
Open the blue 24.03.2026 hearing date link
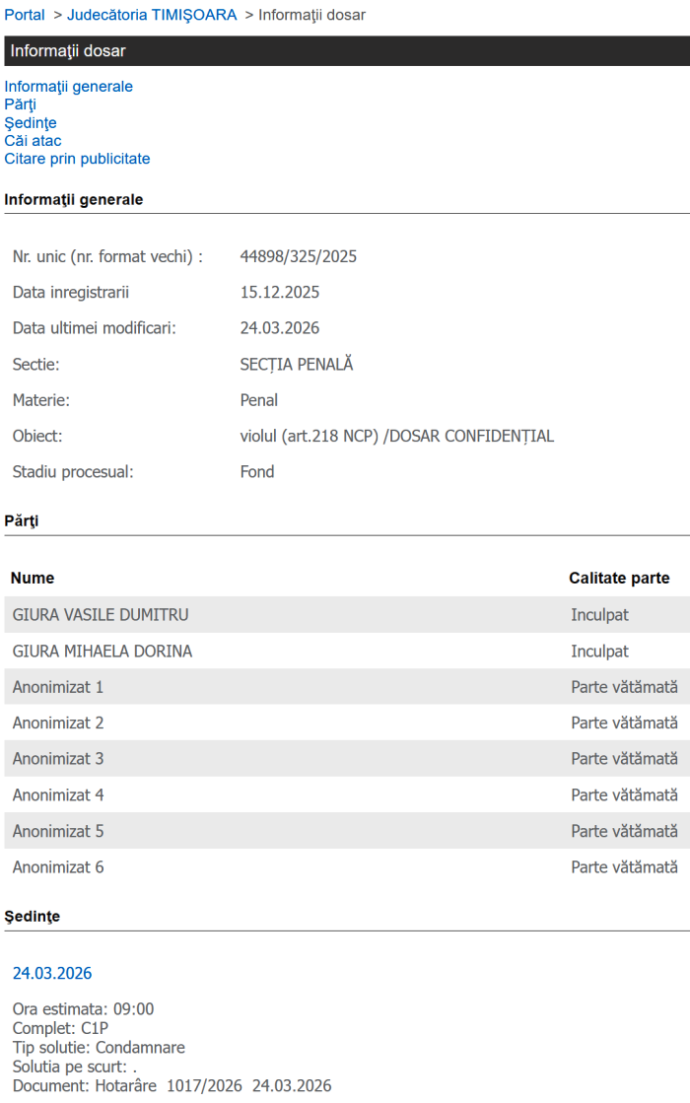pyautogui.click(x=52, y=974)
